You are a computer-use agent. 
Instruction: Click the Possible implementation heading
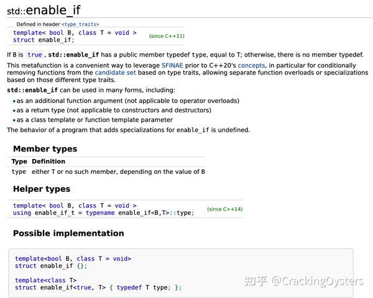68,233
